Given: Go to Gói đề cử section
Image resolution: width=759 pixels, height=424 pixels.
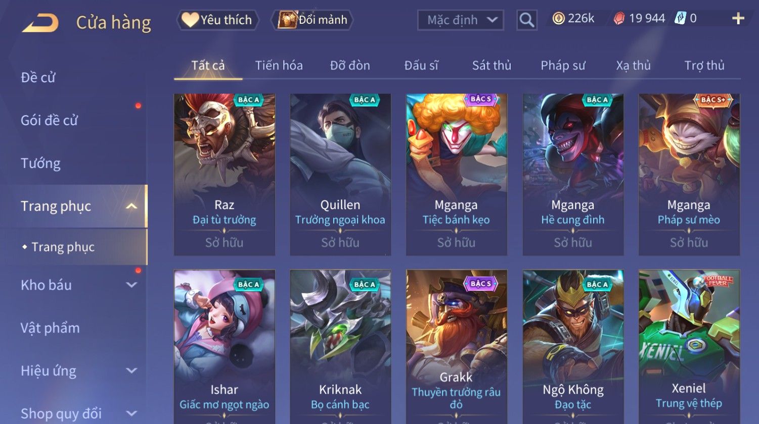Looking at the screenshot, I should point(49,120).
